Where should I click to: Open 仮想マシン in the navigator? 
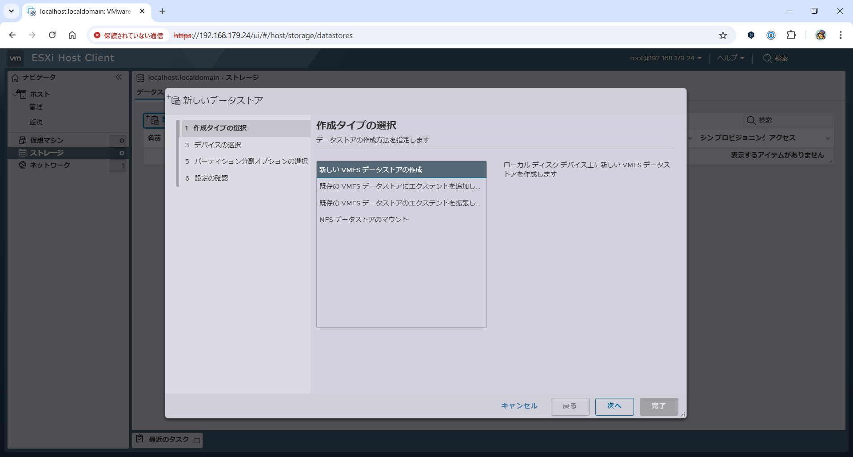pos(47,140)
